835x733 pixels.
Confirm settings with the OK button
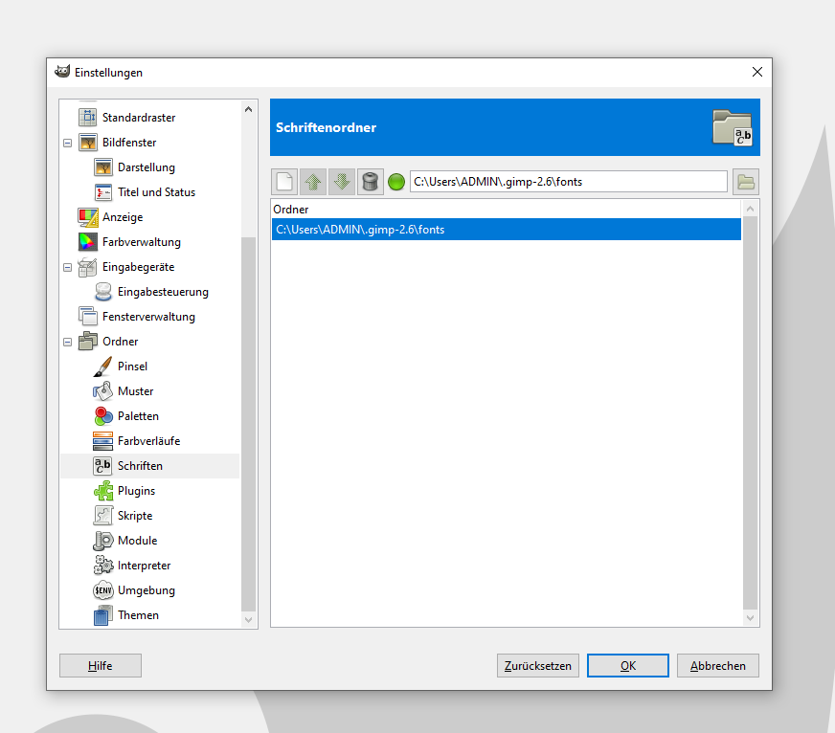click(627, 666)
